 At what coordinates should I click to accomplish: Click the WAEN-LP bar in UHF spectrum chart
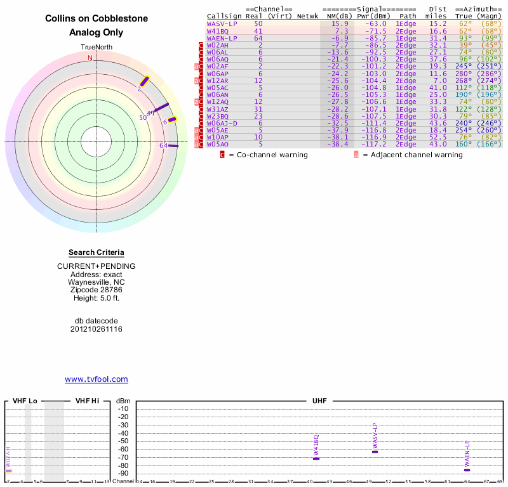(467, 470)
